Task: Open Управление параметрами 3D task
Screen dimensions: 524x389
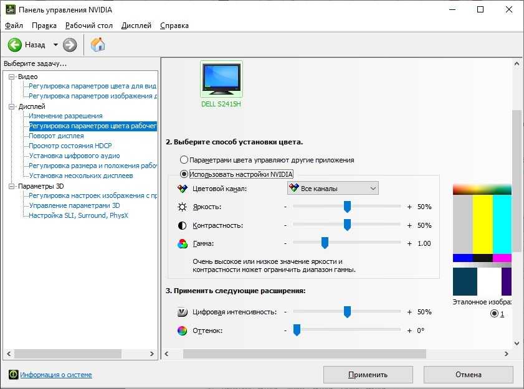Action: (x=74, y=205)
